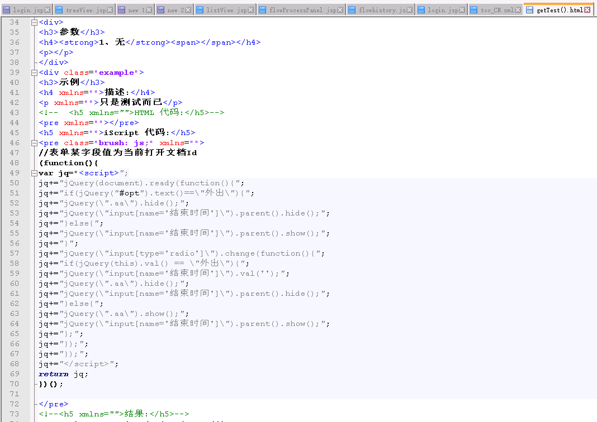Close the new 1 tab
The image size is (597, 422).
click(x=149, y=10)
